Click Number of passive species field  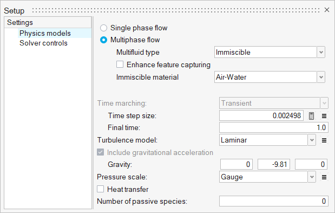click(x=274, y=201)
